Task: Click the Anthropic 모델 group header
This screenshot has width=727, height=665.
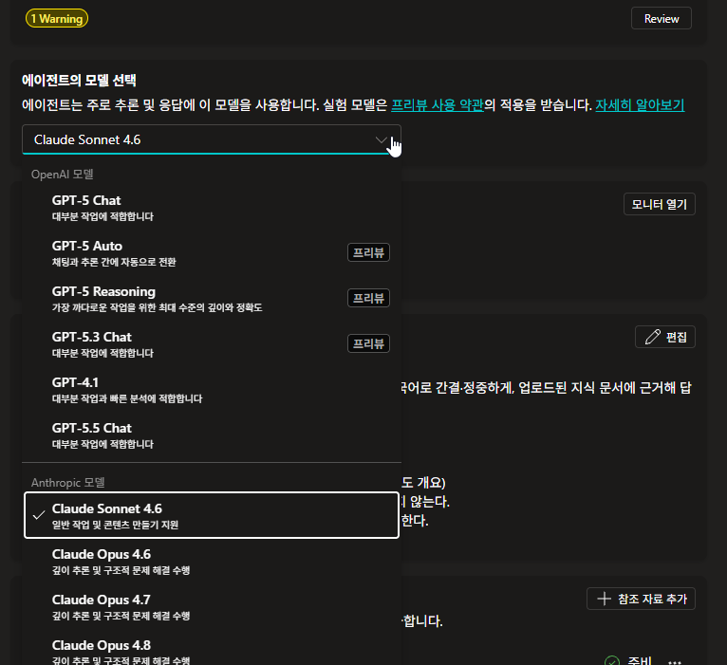Action: pyautogui.click(x=67, y=483)
